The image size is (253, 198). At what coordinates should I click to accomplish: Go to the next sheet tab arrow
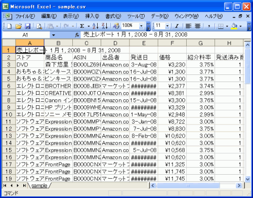pyautogui.click(x=18, y=185)
